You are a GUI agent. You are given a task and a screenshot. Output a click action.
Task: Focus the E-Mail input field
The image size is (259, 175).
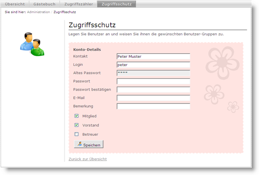(153, 98)
